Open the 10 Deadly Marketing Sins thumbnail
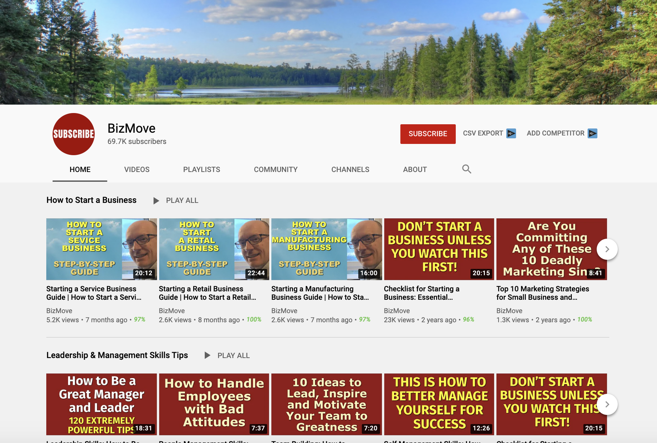This screenshot has height=443, width=657. [x=551, y=249]
